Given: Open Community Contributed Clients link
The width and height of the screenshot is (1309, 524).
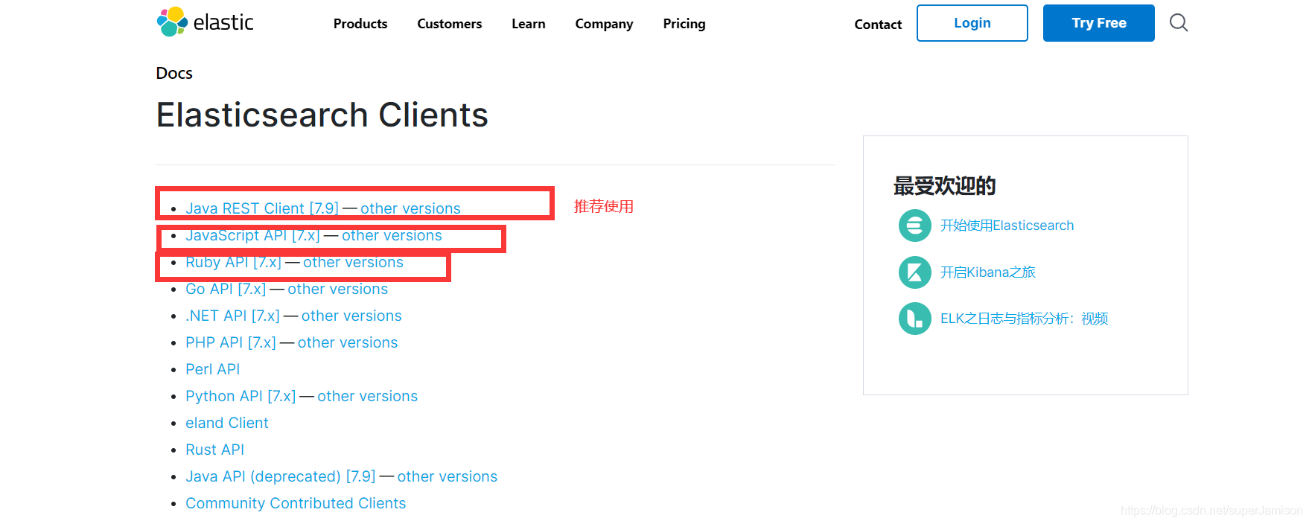Looking at the screenshot, I should [x=296, y=503].
